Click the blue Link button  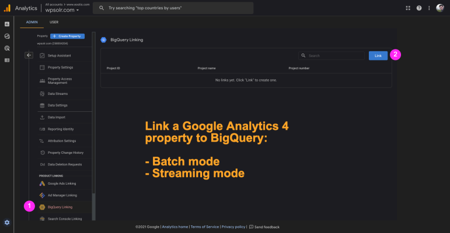coord(378,55)
